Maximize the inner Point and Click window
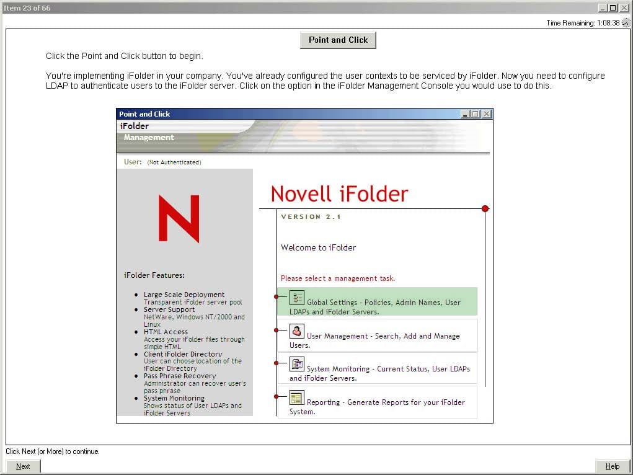 tap(476, 114)
